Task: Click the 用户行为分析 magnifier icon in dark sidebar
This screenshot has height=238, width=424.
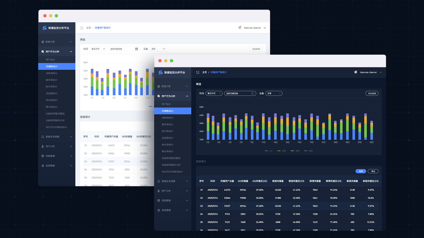Action: [x=159, y=96]
